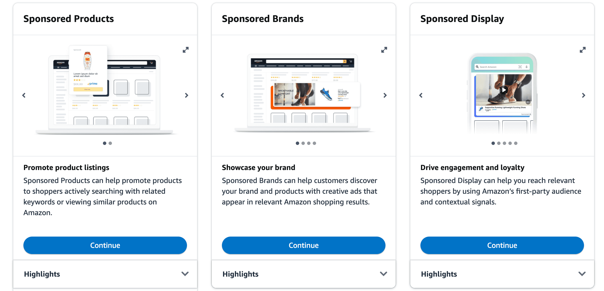
Task: Click the expand arrows on Sponsored Brands image
Action: pos(384,50)
